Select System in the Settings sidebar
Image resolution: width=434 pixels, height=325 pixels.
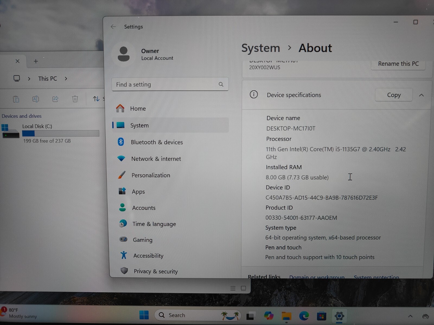[170, 125]
